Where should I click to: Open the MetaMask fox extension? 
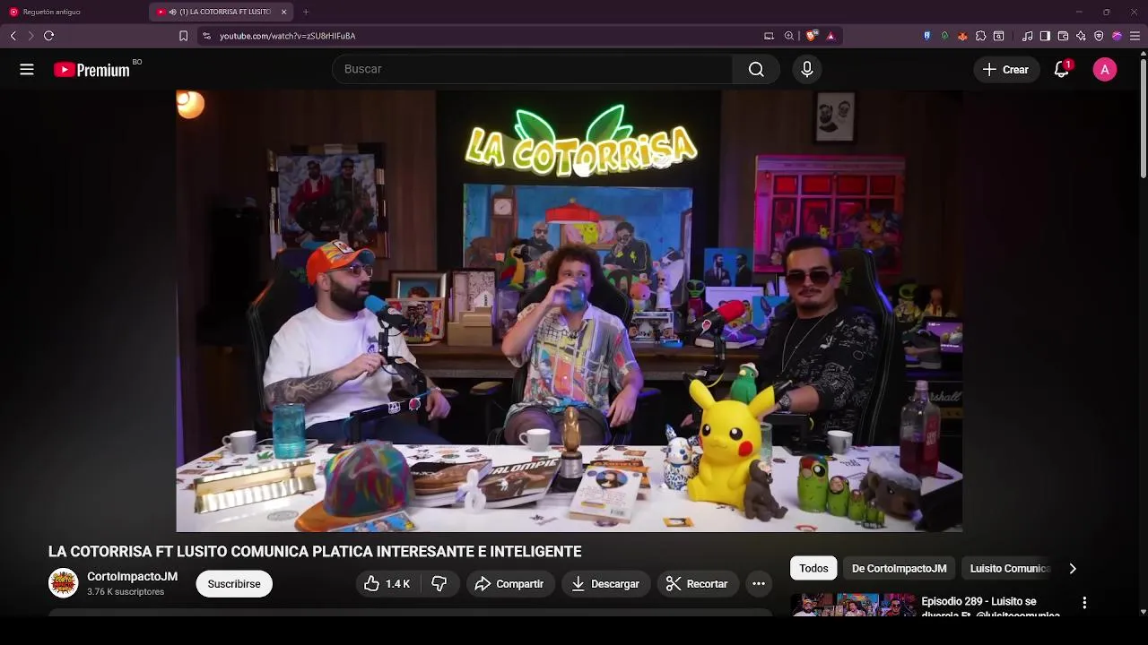pyautogui.click(x=962, y=36)
